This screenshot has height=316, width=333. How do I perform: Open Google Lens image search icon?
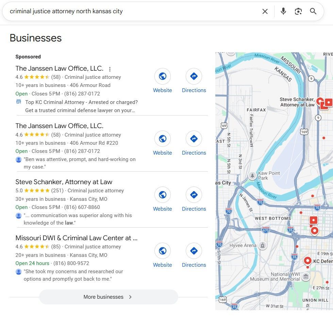[x=298, y=11]
